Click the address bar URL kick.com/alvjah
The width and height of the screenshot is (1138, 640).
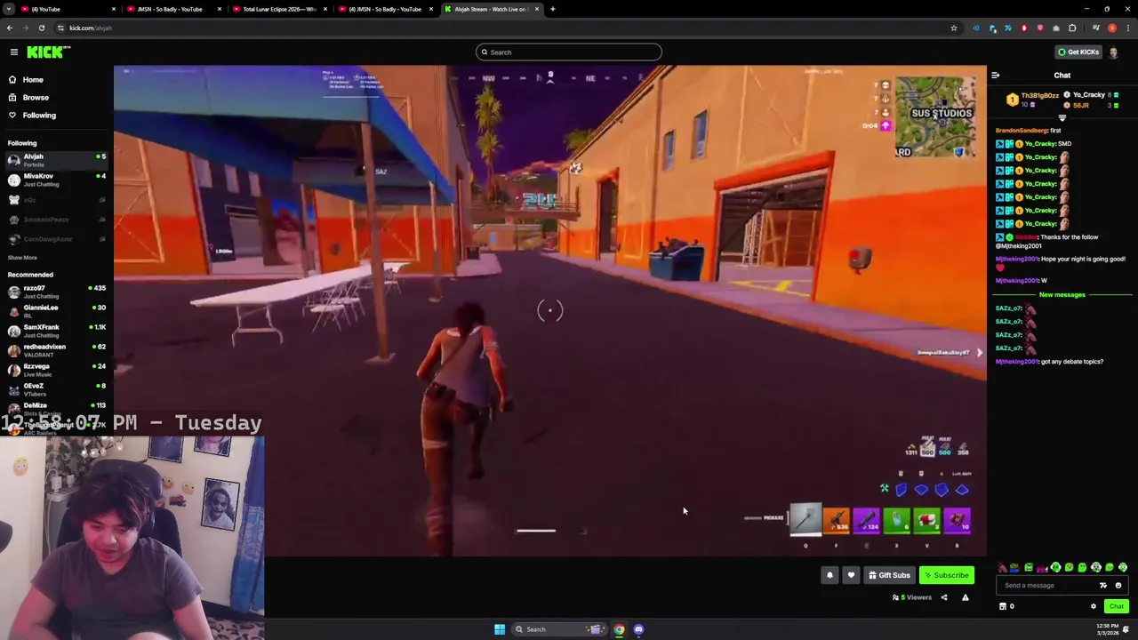(x=91, y=28)
